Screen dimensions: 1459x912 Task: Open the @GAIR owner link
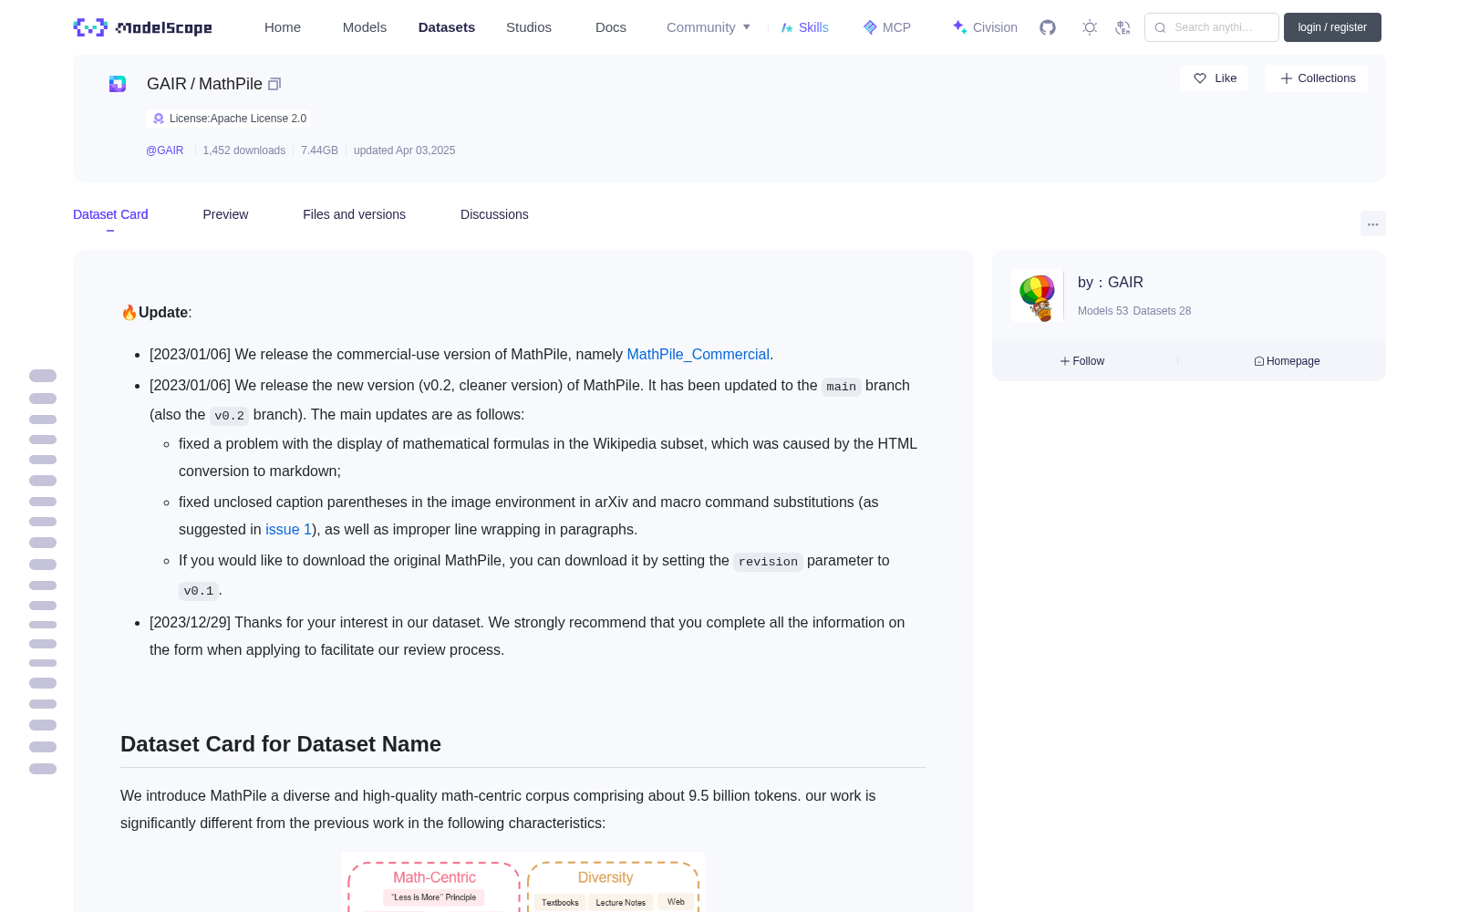[165, 150]
